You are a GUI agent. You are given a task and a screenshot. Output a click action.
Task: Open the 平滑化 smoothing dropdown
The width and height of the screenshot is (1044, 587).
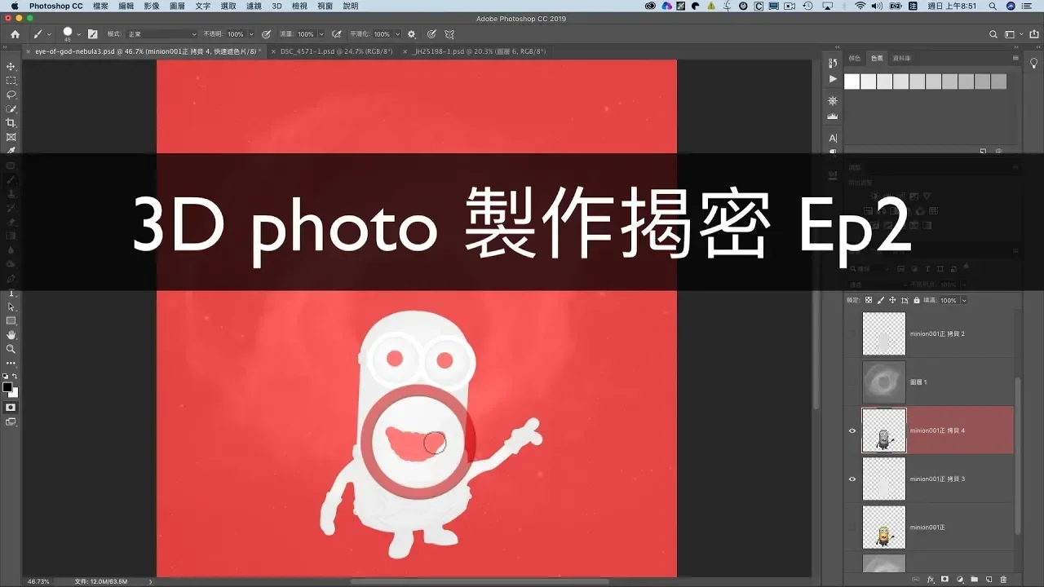point(397,34)
